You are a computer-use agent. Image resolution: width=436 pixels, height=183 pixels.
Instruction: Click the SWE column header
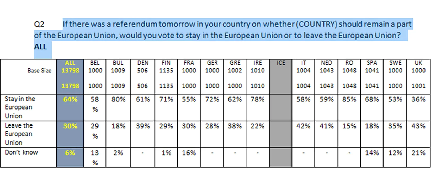pyautogui.click(x=395, y=63)
